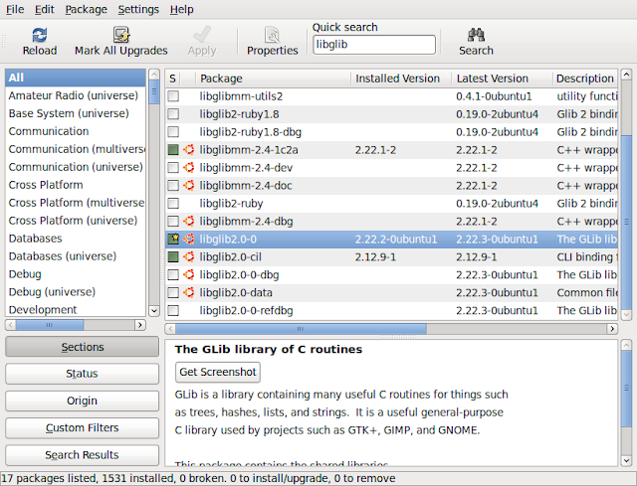Toggle status checkbox for libglibmm-2.4-doc
Viewport: 637px width, 486px height.
pos(173,186)
